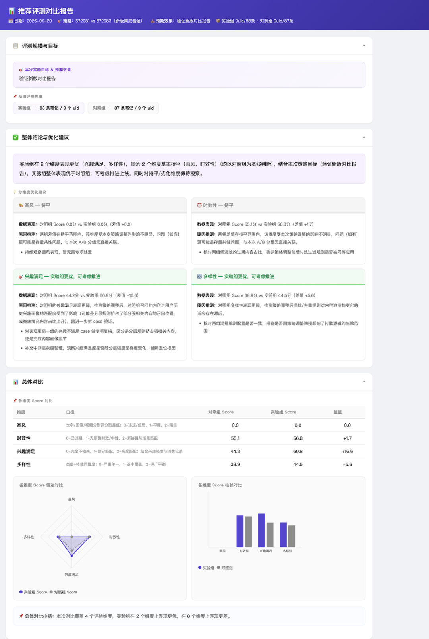Click the 差值 column header in the score table
The image size is (429, 639).
(x=338, y=412)
